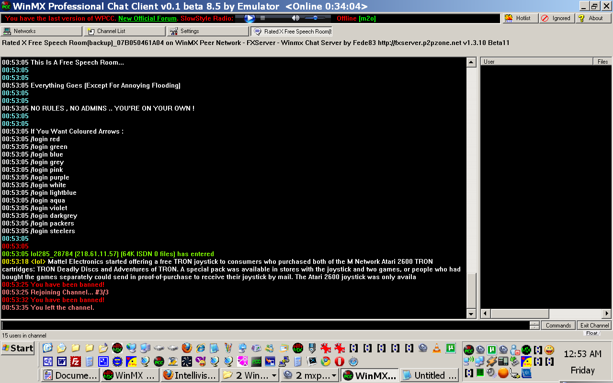Screen dimensions: 613x383
Task: Switch to the Channel List tab
Action: pos(125,31)
